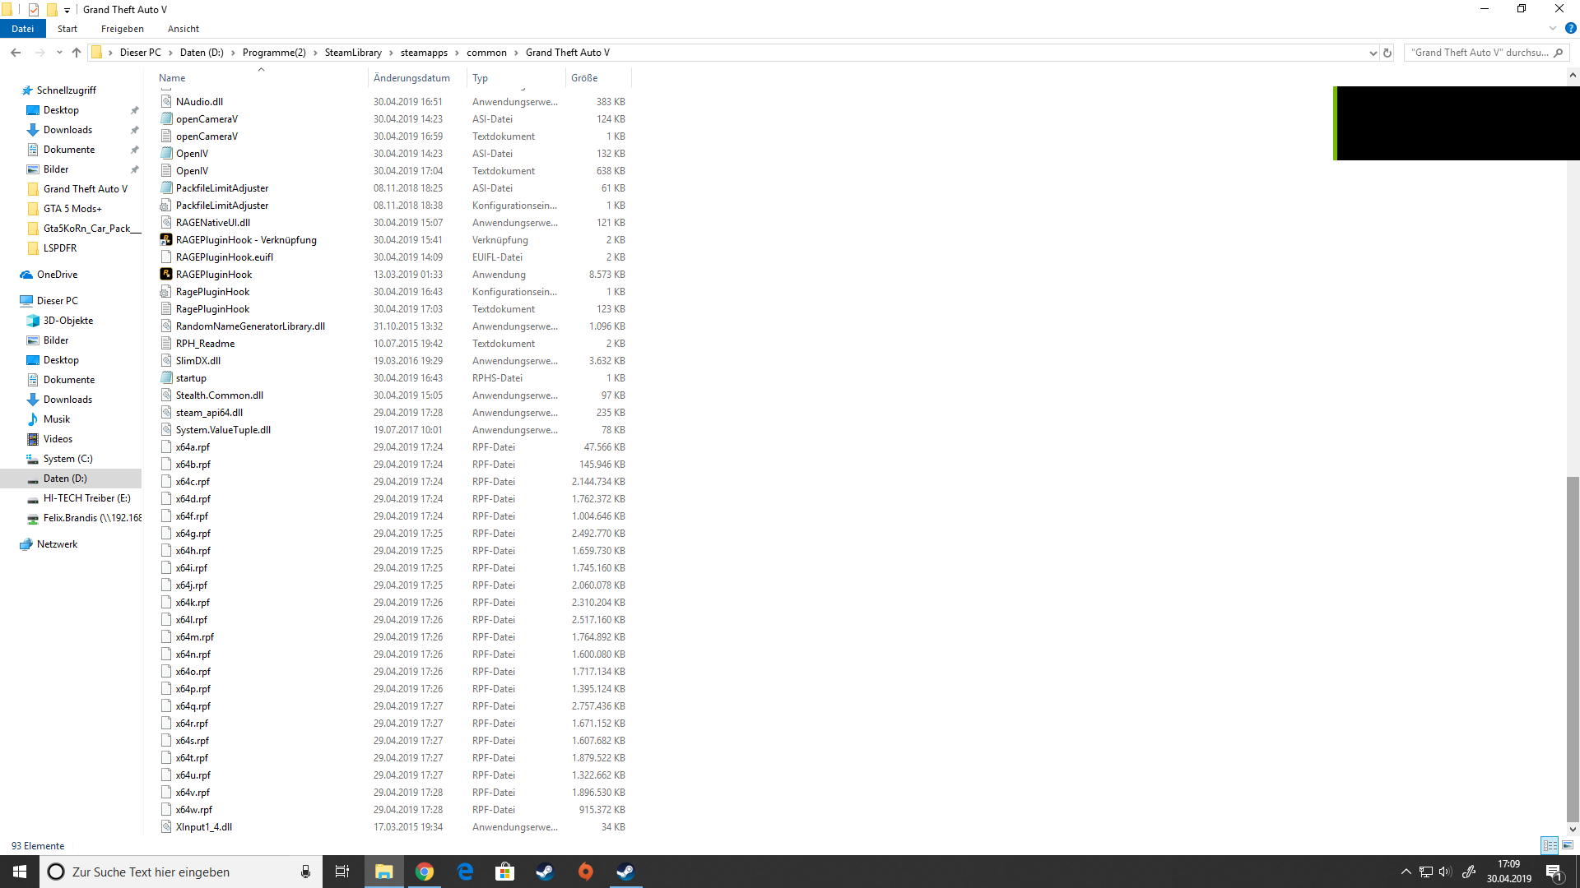Switch to details view in the status bar
Image resolution: width=1580 pixels, height=888 pixels.
click(1550, 845)
